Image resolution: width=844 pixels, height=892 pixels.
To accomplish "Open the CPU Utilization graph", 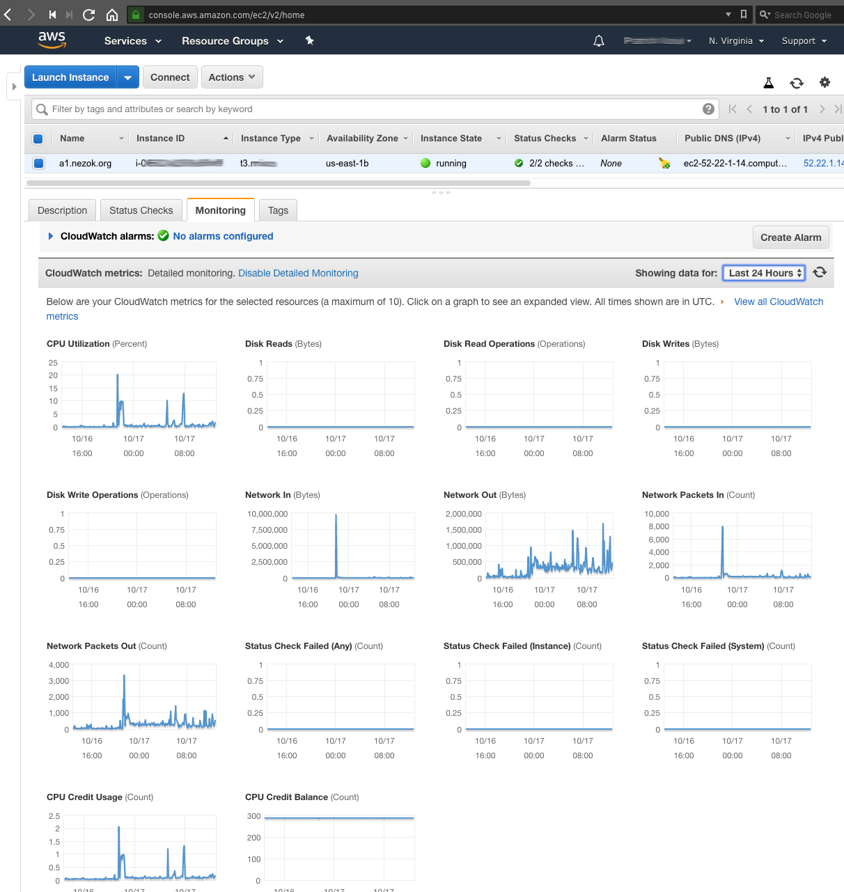I will 139,394.
